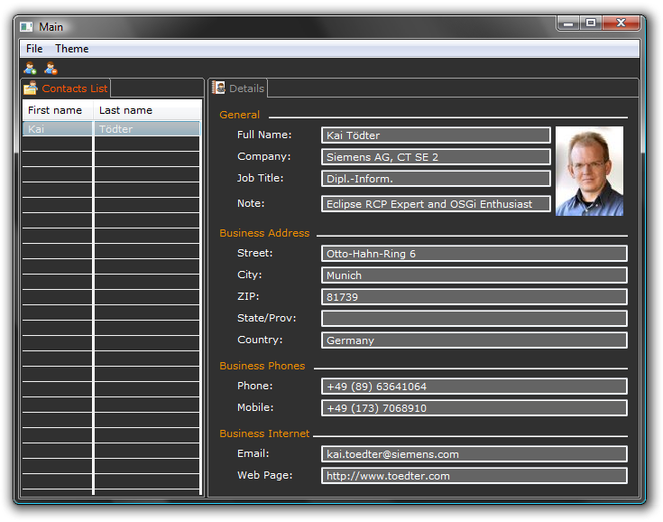Screen dimensions: 663x522
Task: Click the ZIP field containing 81739
Action: [x=474, y=297]
